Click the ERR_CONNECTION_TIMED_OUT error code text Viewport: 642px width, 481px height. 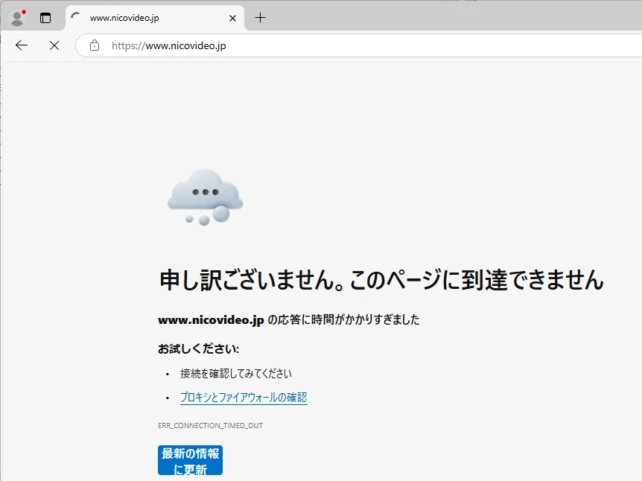coord(210,426)
